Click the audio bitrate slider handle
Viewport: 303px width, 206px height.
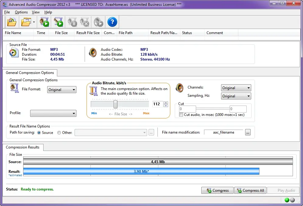click(x=115, y=104)
